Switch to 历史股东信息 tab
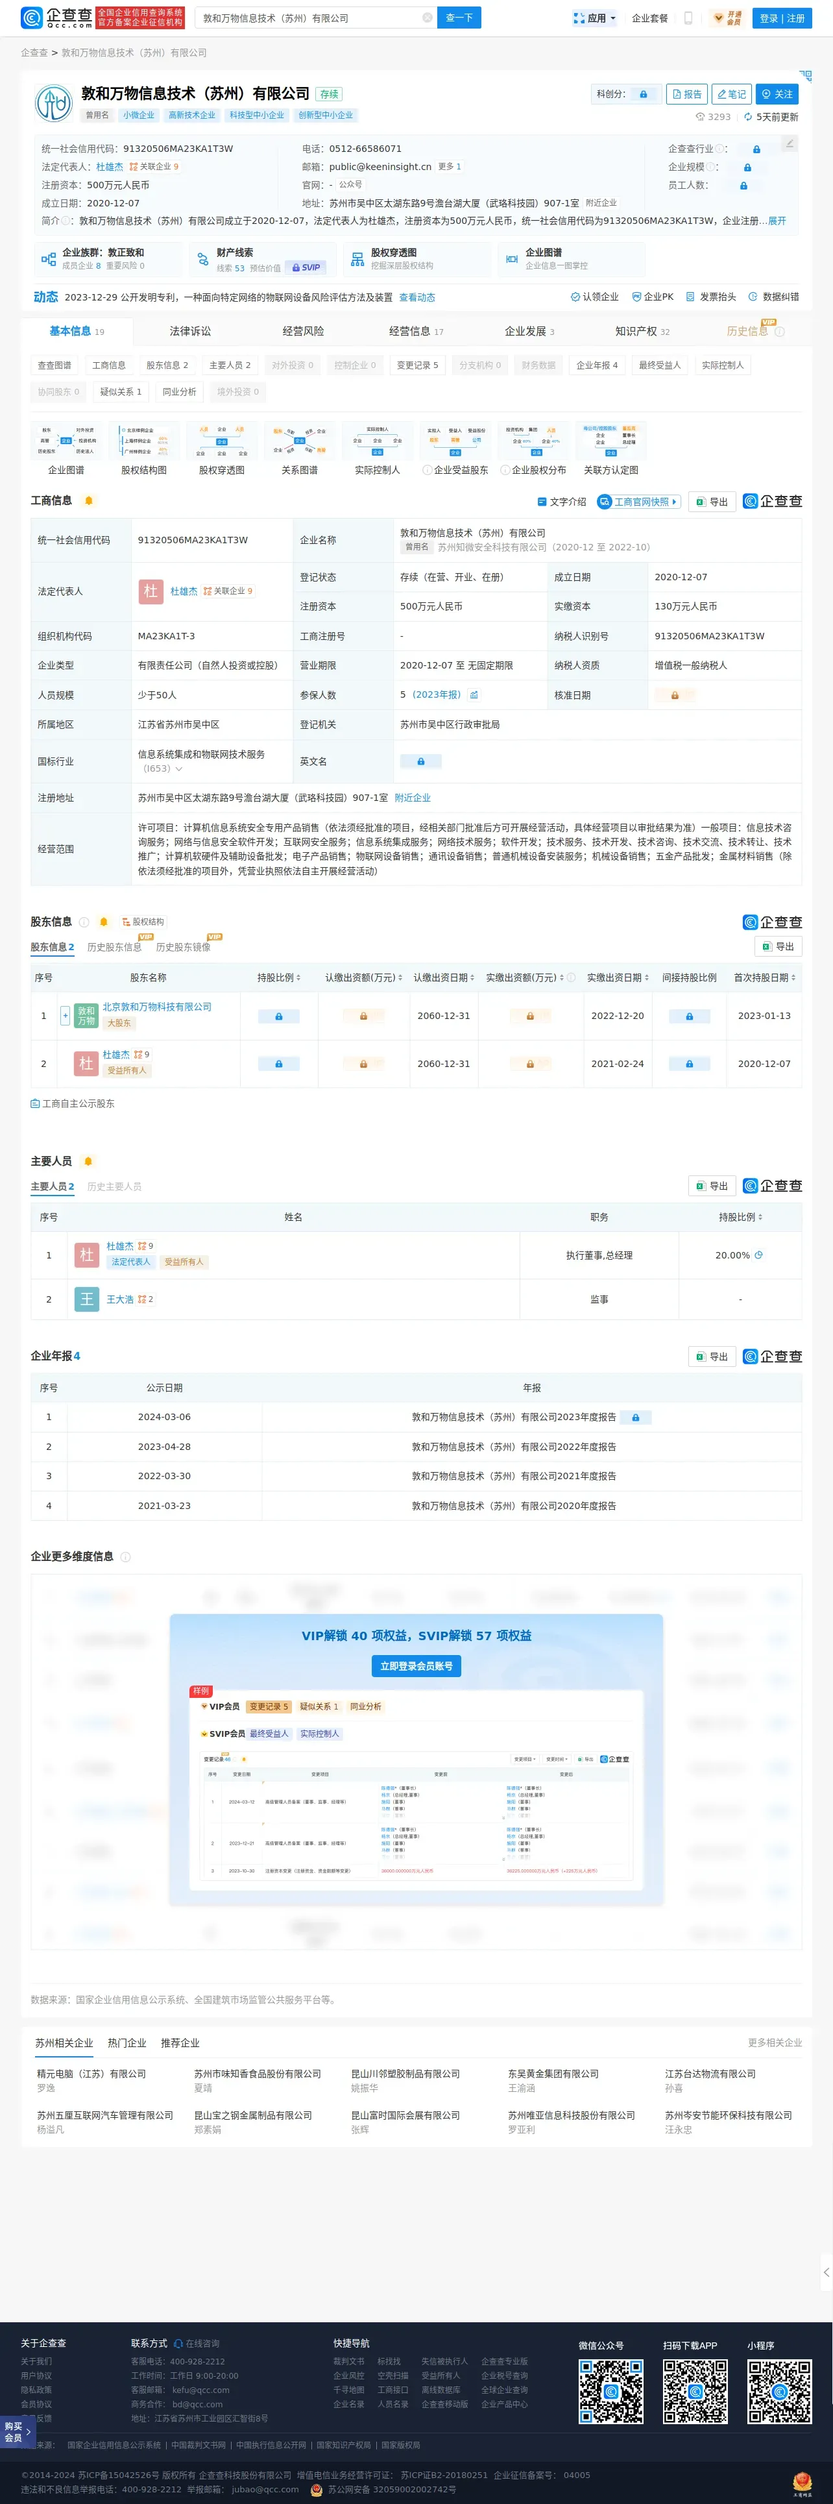Viewport: 833px width, 2504px height. click(115, 947)
